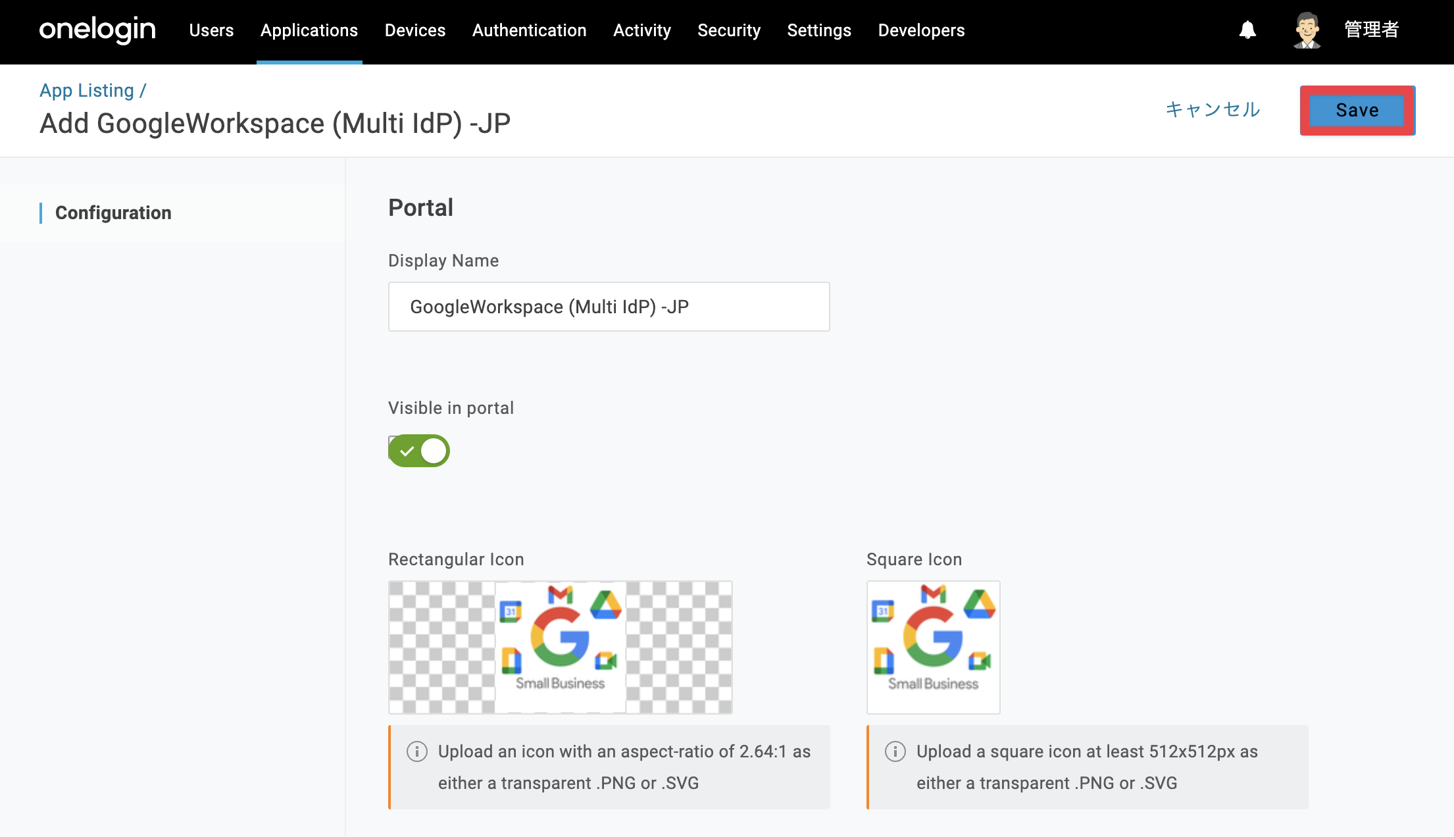Click the 'Display Name' label
The height and width of the screenshot is (837, 1454).
click(x=443, y=261)
